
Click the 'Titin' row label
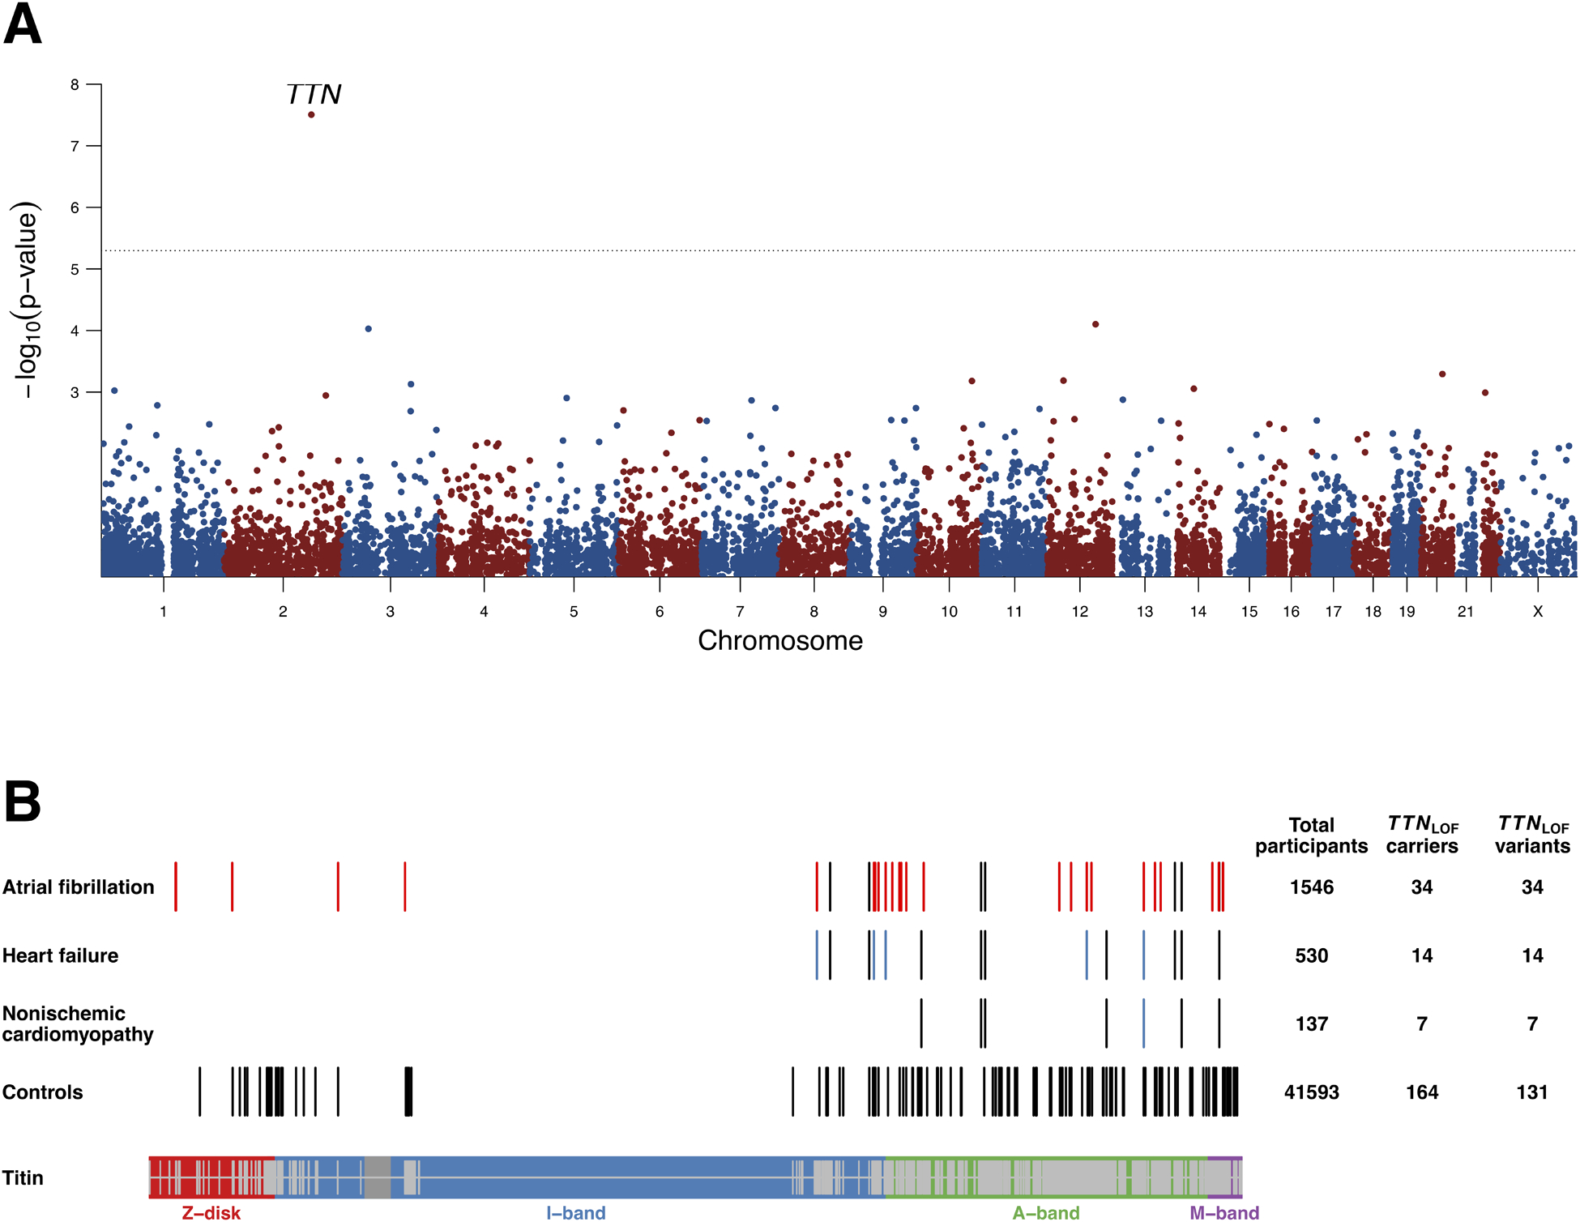23,1177
